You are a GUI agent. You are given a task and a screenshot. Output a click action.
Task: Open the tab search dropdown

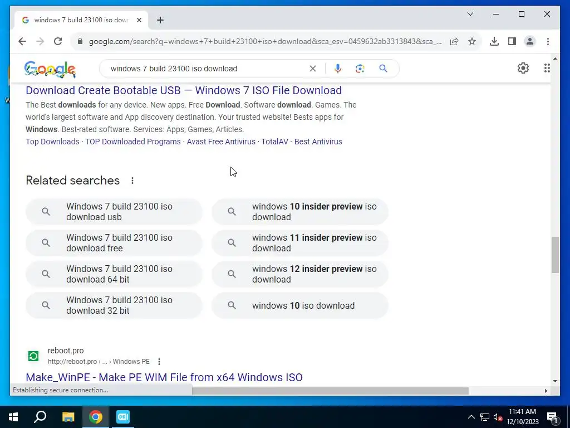point(470,14)
